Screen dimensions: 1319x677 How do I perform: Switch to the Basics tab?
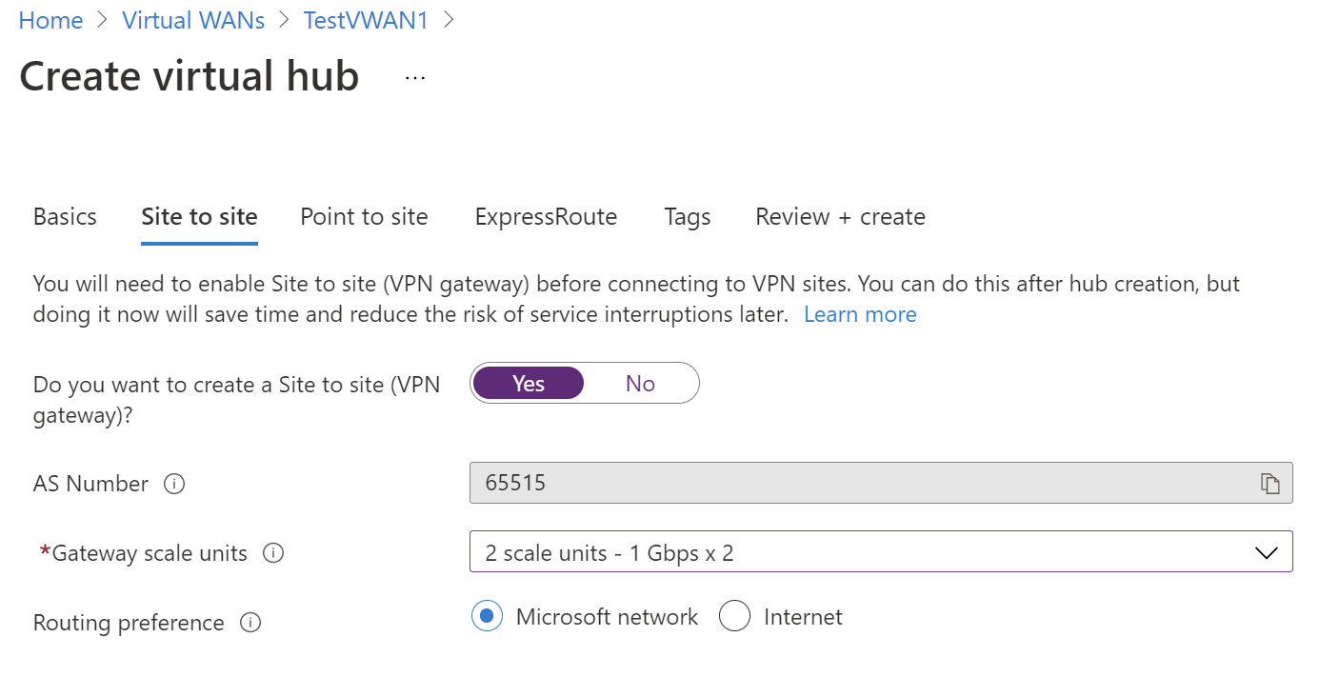64,217
